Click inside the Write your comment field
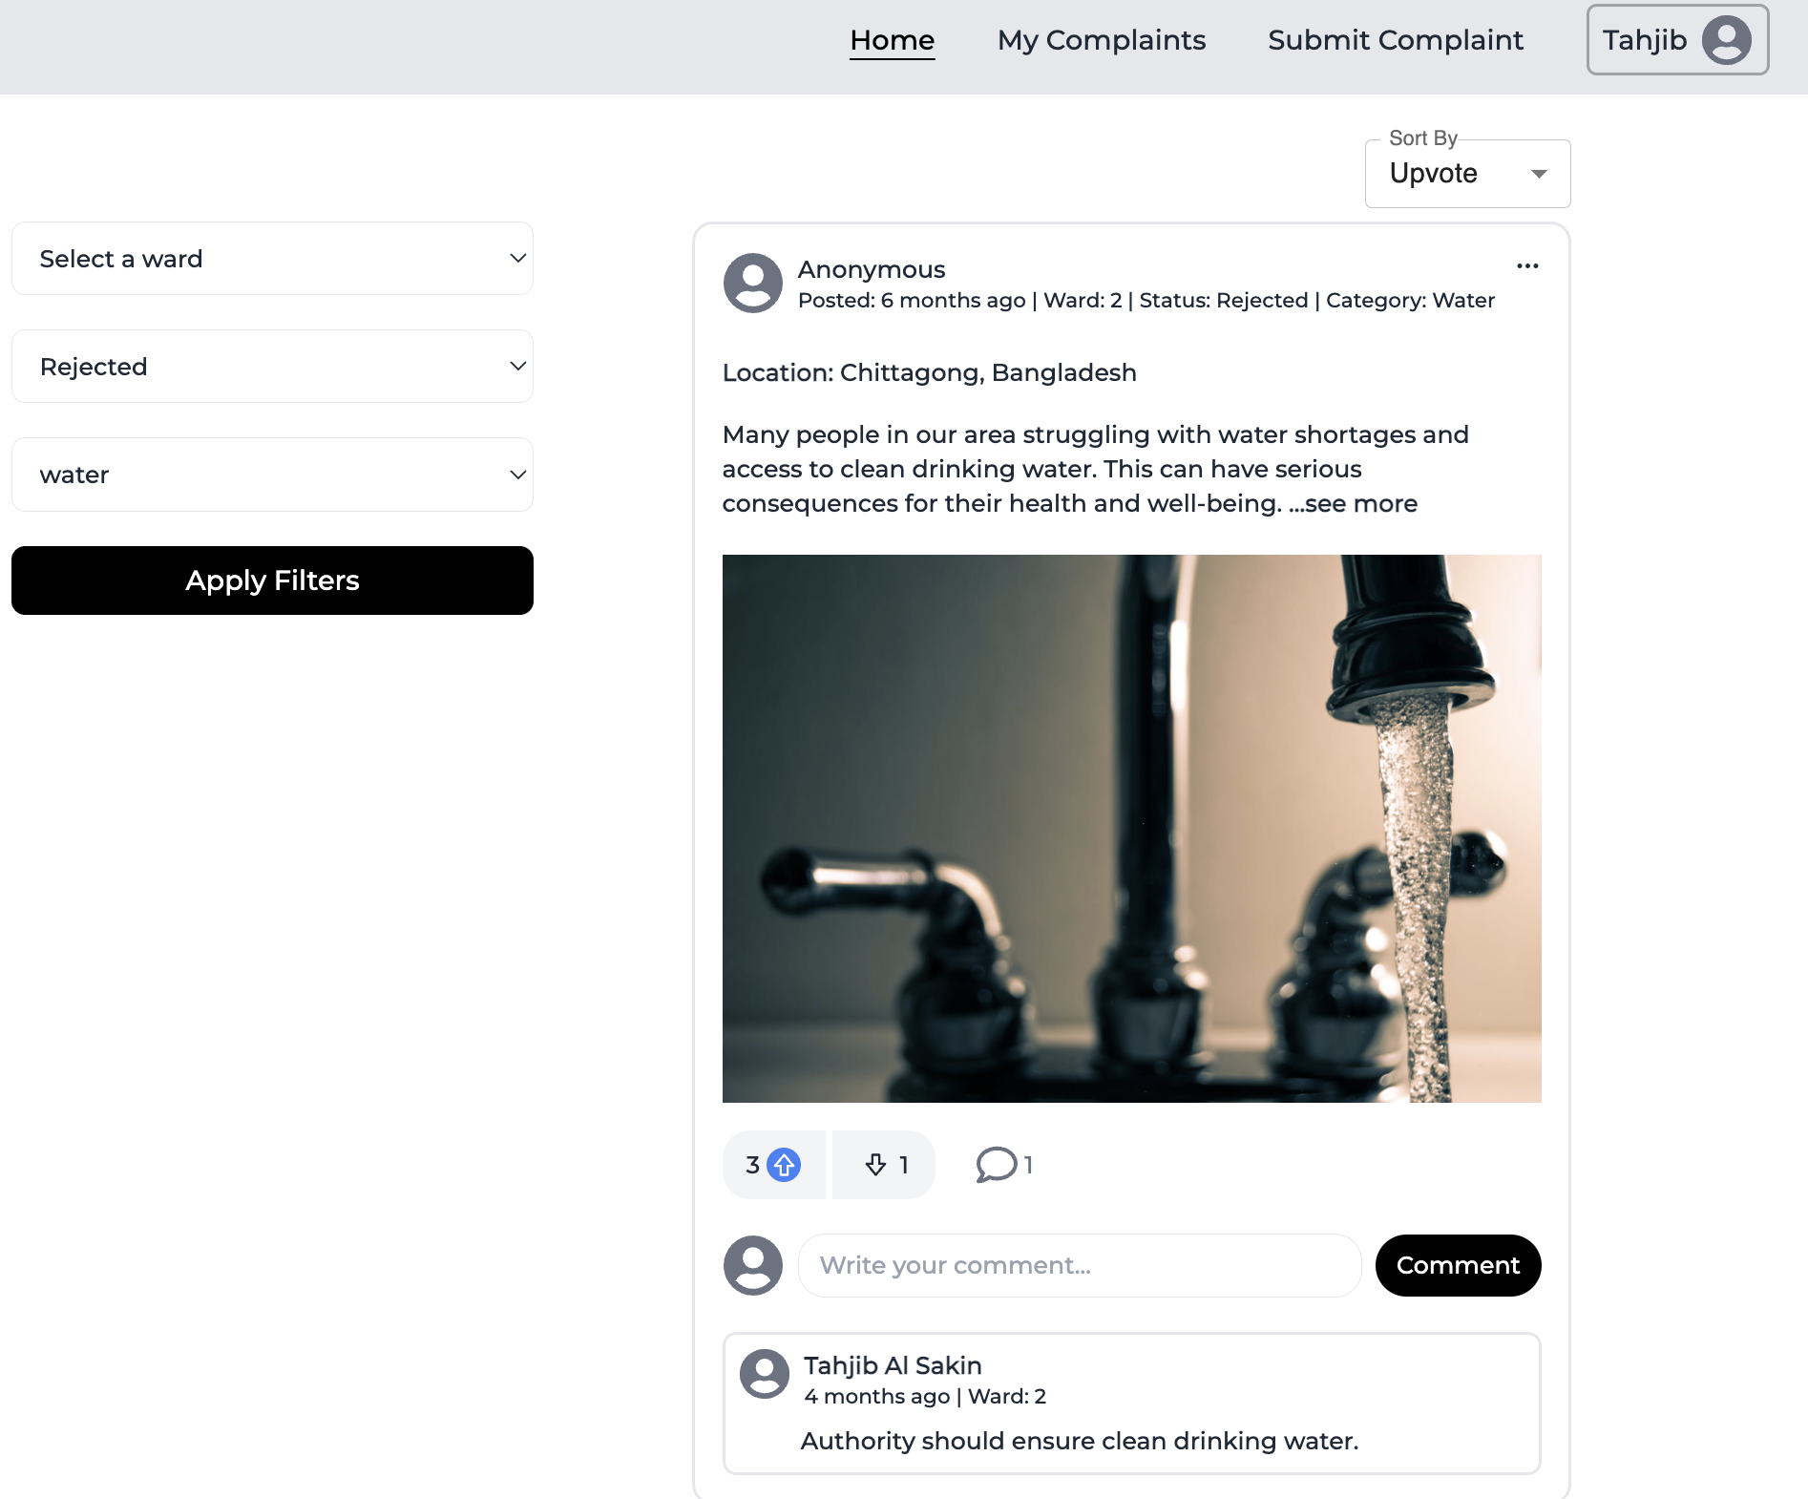 [x=1079, y=1264]
